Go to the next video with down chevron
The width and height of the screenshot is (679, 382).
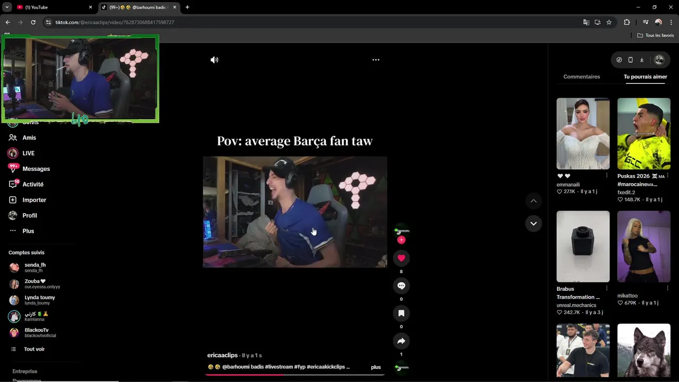coord(533,223)
